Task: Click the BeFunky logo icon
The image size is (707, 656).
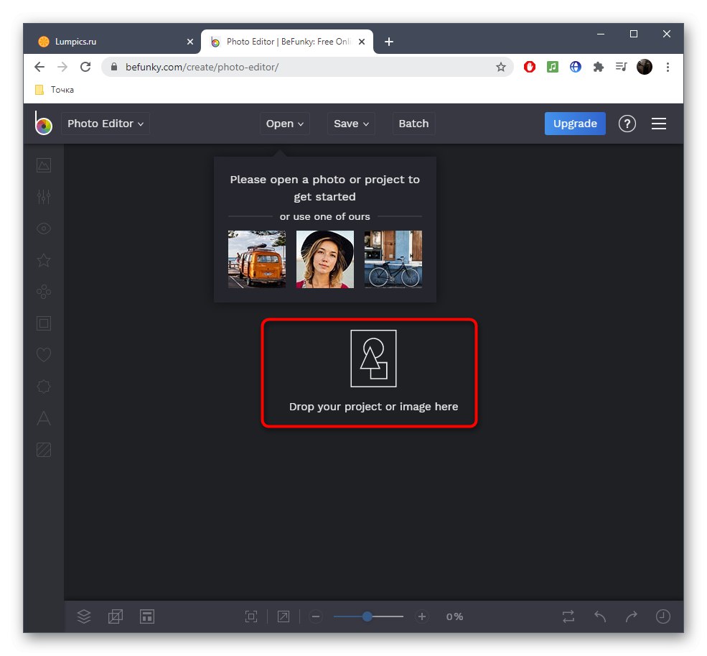Action: (x=43, y=124)
